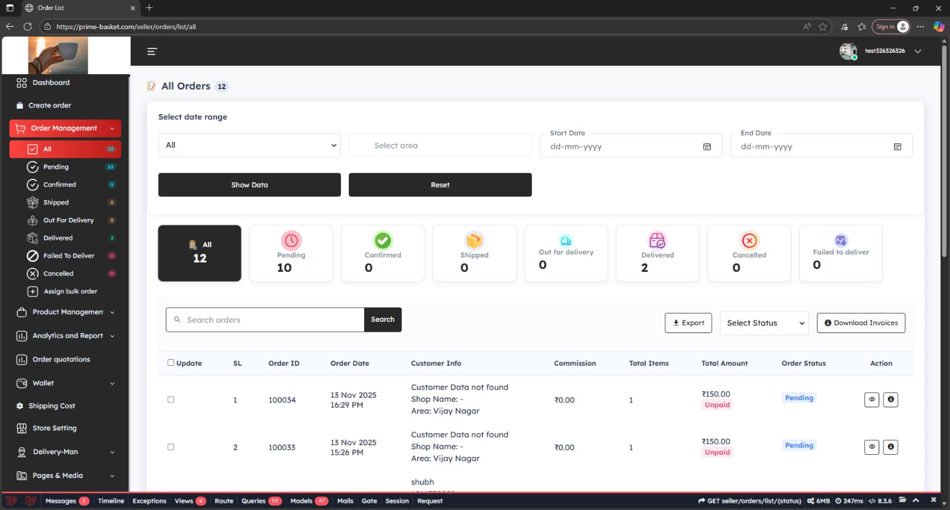The image size is (950, 510).
Task: Refresh the page with browser reload icon
Action: [x=27, y=27]
